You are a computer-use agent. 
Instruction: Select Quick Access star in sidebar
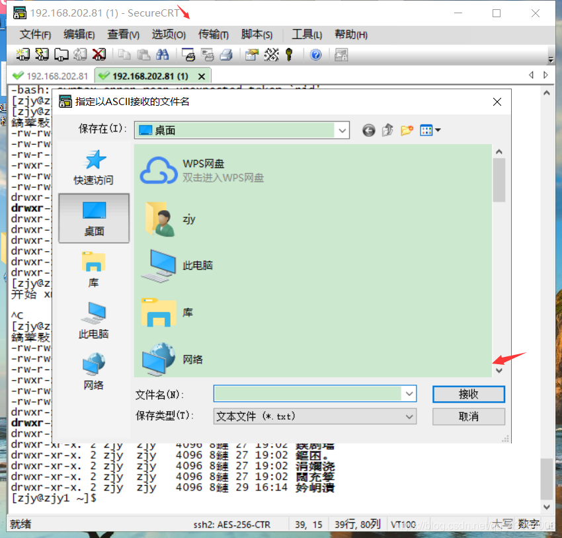click(x=93, y=168)
